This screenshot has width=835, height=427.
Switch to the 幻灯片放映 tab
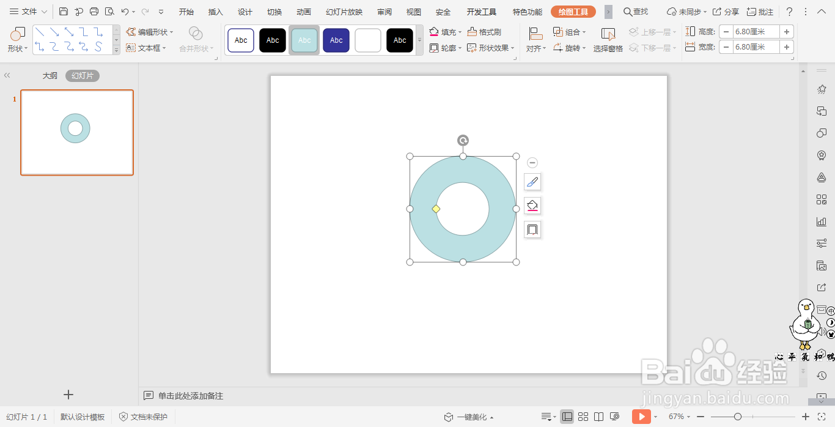point(344,12)
